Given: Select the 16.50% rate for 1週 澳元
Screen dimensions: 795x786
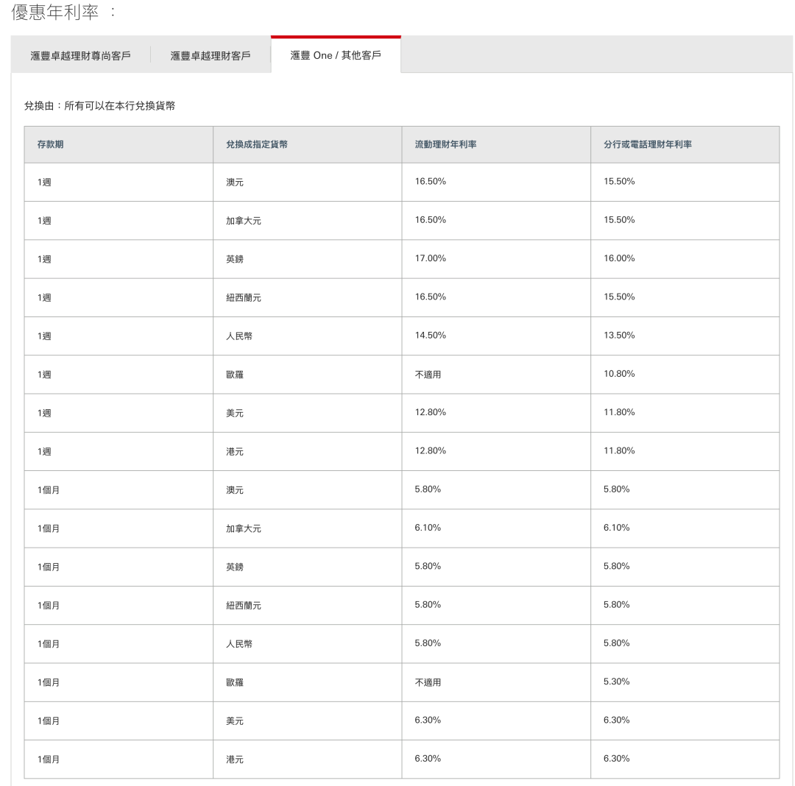Looking at the screenshot, I should click(428, 181).
